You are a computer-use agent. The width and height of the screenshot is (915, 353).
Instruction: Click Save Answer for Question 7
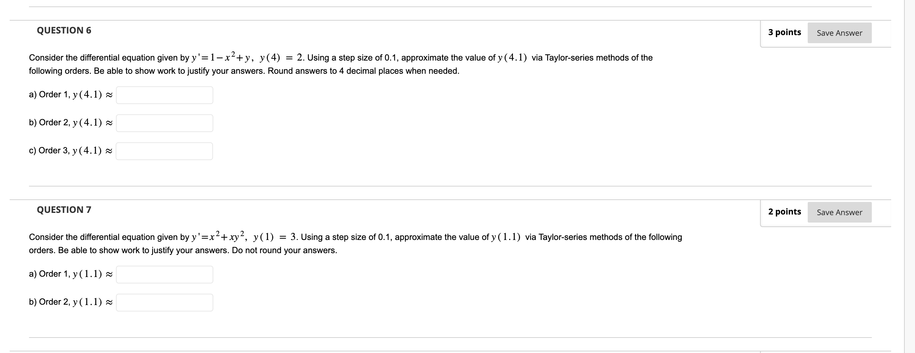point(839,212)
